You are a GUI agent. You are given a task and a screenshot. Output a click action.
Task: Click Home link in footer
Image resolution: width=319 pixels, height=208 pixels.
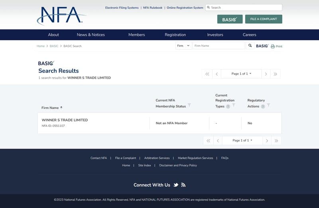click(x=126, y=165)
